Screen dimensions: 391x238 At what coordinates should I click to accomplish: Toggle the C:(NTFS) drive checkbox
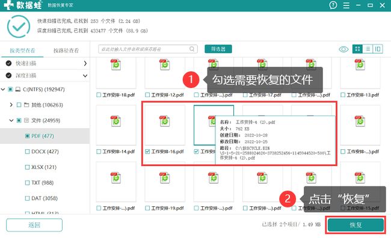[10, 89]
